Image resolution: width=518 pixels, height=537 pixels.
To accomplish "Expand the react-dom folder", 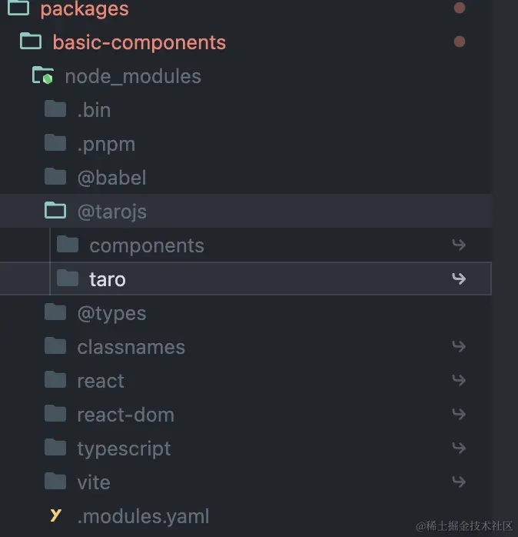I will click(125, 415).
